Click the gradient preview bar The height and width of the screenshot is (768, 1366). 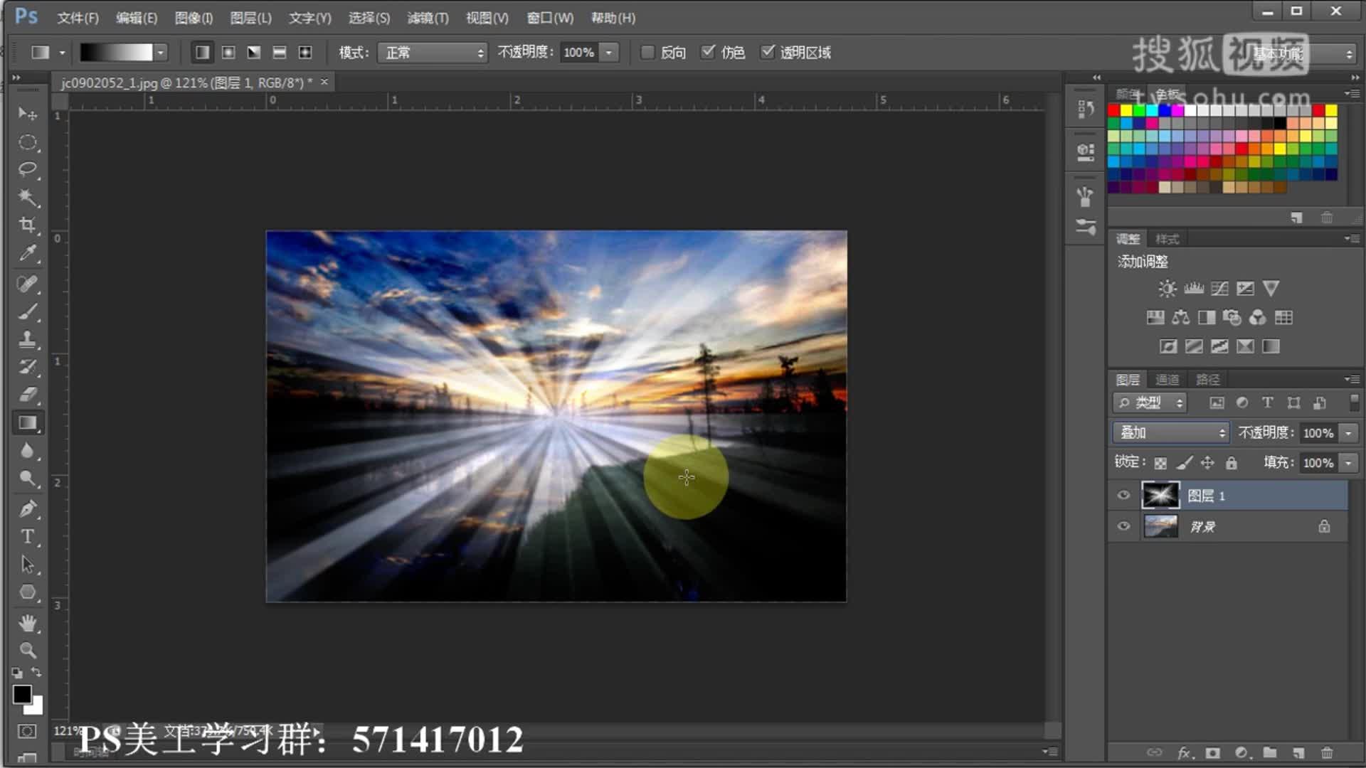[x=116, y=53]
